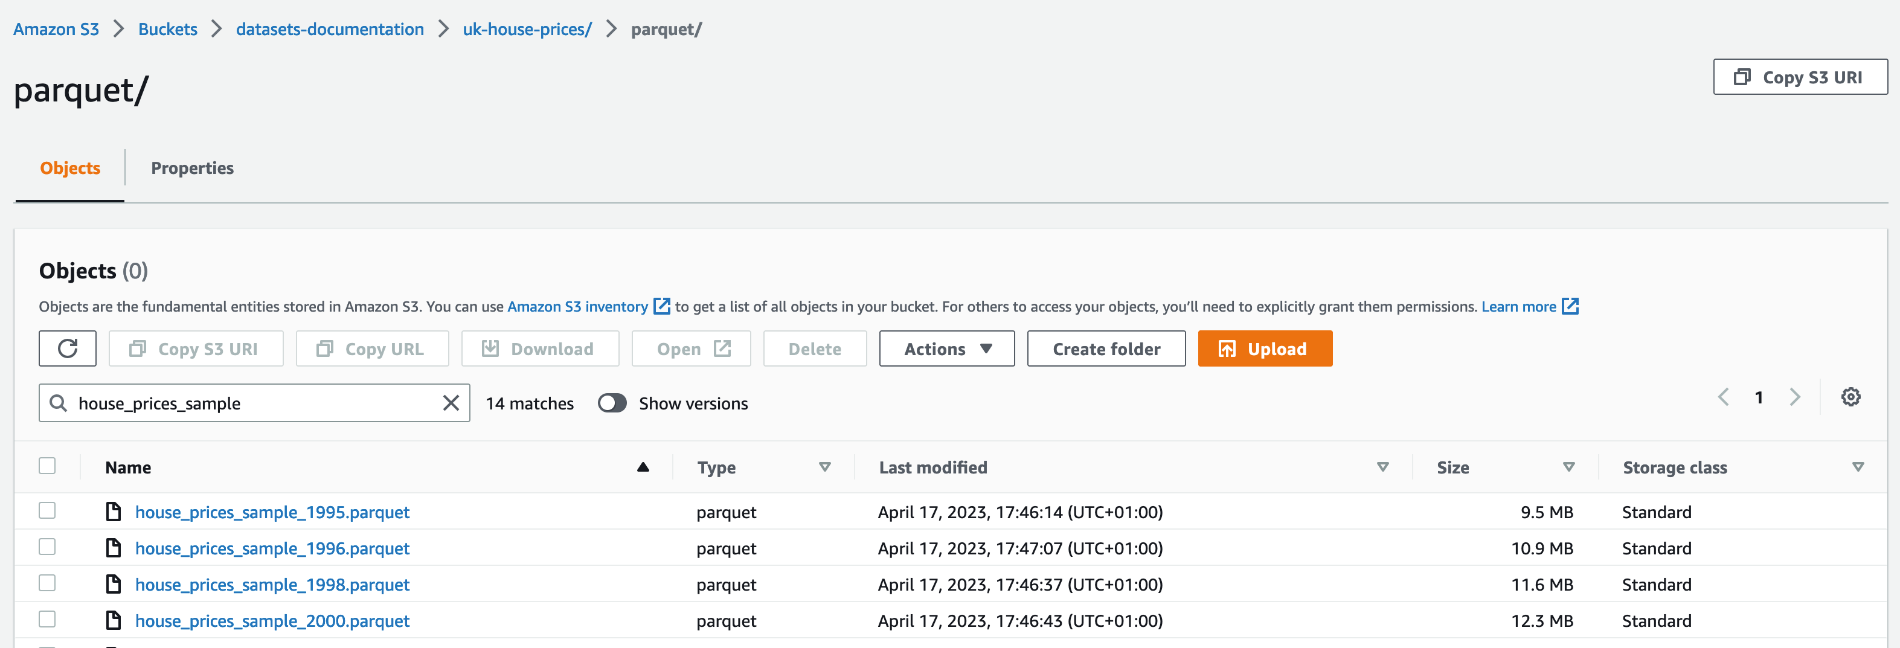Check the select-all objects checkbox
Viewport: 1900px width, 648px height.
47,466
